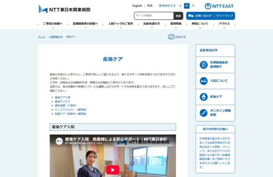Click the 検索 search button

point(178,16)
